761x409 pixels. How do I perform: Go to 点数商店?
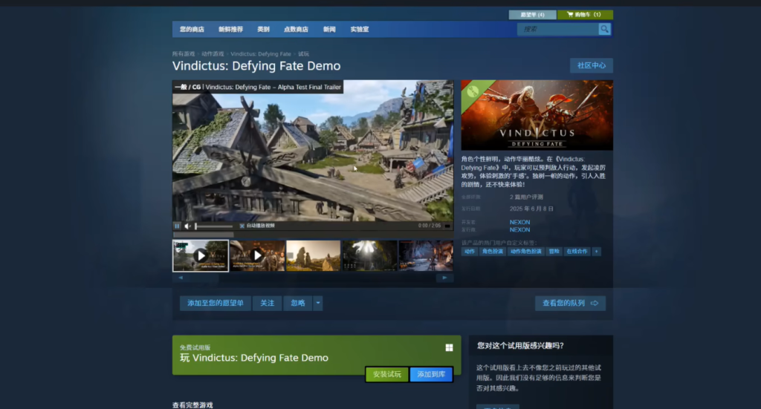(296, 29)
